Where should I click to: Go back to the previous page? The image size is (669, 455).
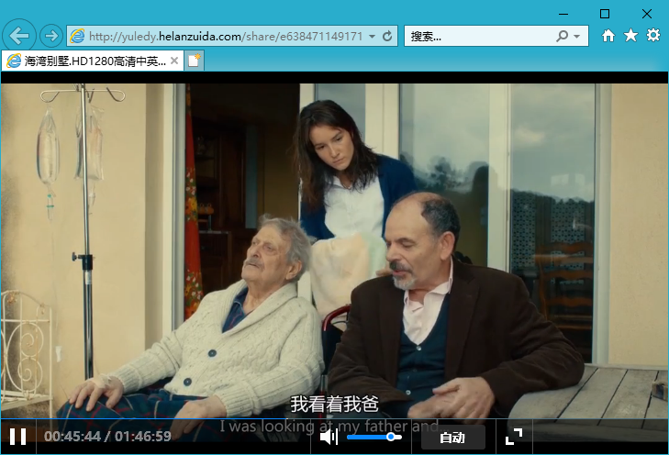19,36
